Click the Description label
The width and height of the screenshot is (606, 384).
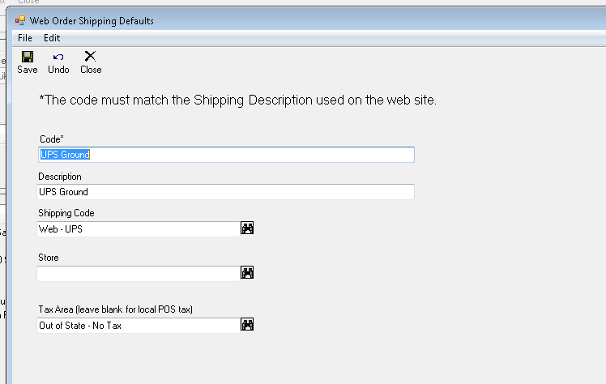point(60,177)
